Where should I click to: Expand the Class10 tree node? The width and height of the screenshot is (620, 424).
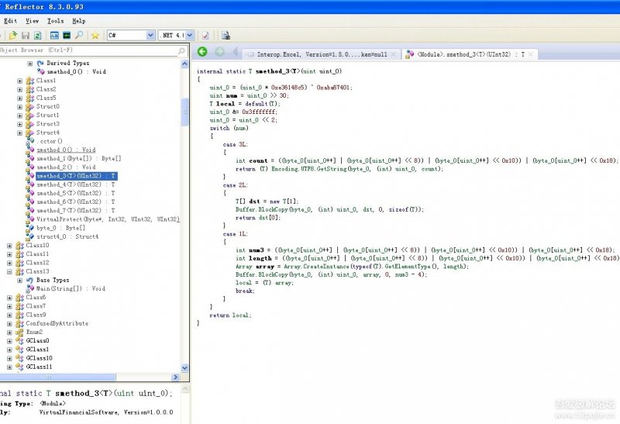pos(9,246)
